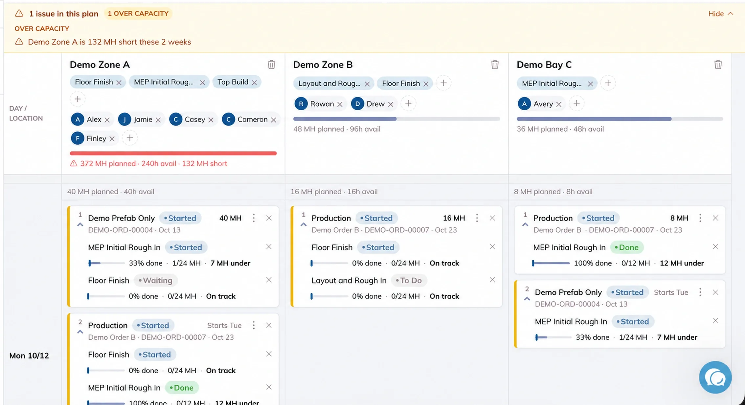Add a worker next to Finley
The image size is (745, 405).
(130, 138)
